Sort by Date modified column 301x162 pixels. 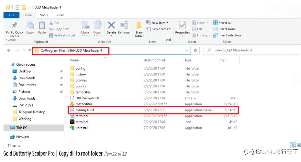(154, 60)
